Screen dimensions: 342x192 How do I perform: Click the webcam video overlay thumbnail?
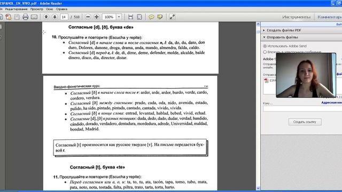[x=306, y=75]
